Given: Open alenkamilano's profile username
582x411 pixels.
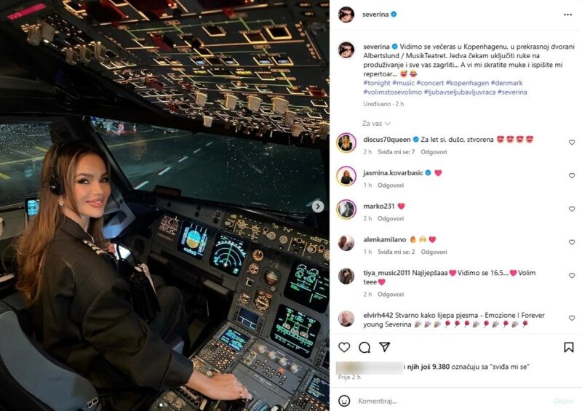Looking at the screenshot, I should point(385,239).
